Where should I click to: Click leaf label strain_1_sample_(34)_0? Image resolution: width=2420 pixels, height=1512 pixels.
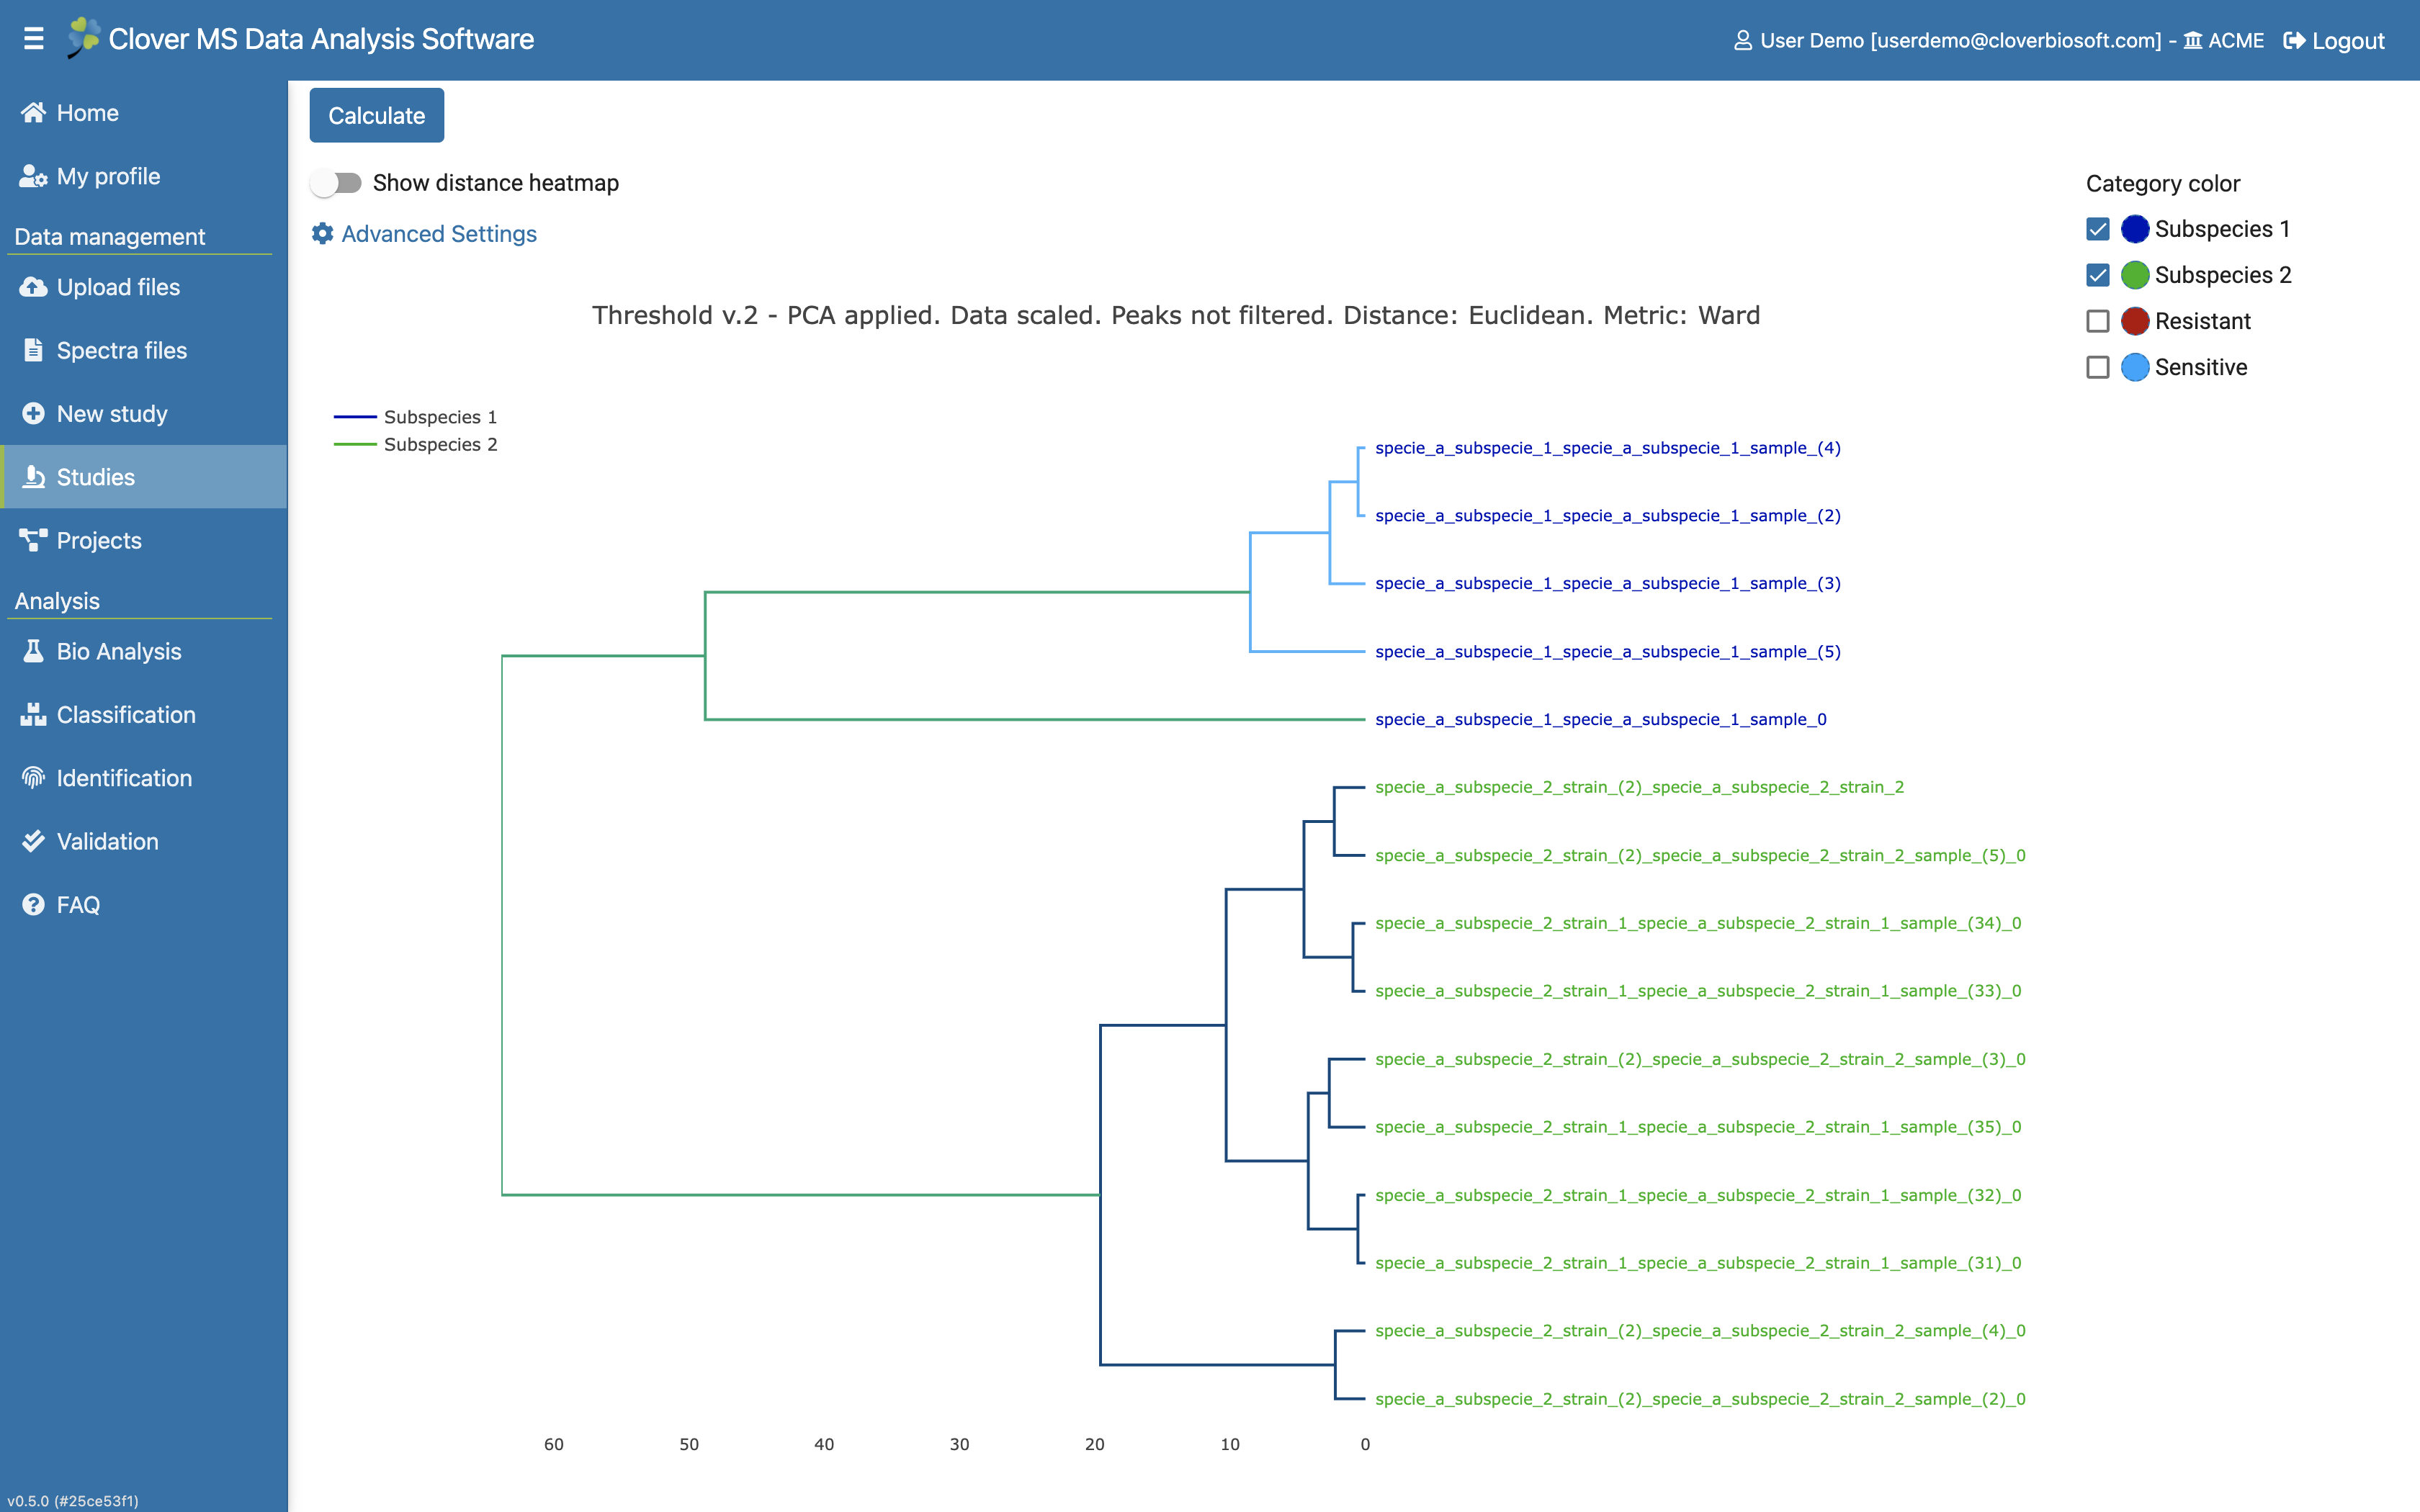coord(1698,923)
